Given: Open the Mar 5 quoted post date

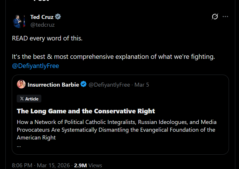Looking at the screenshot, I should (142, 85).
